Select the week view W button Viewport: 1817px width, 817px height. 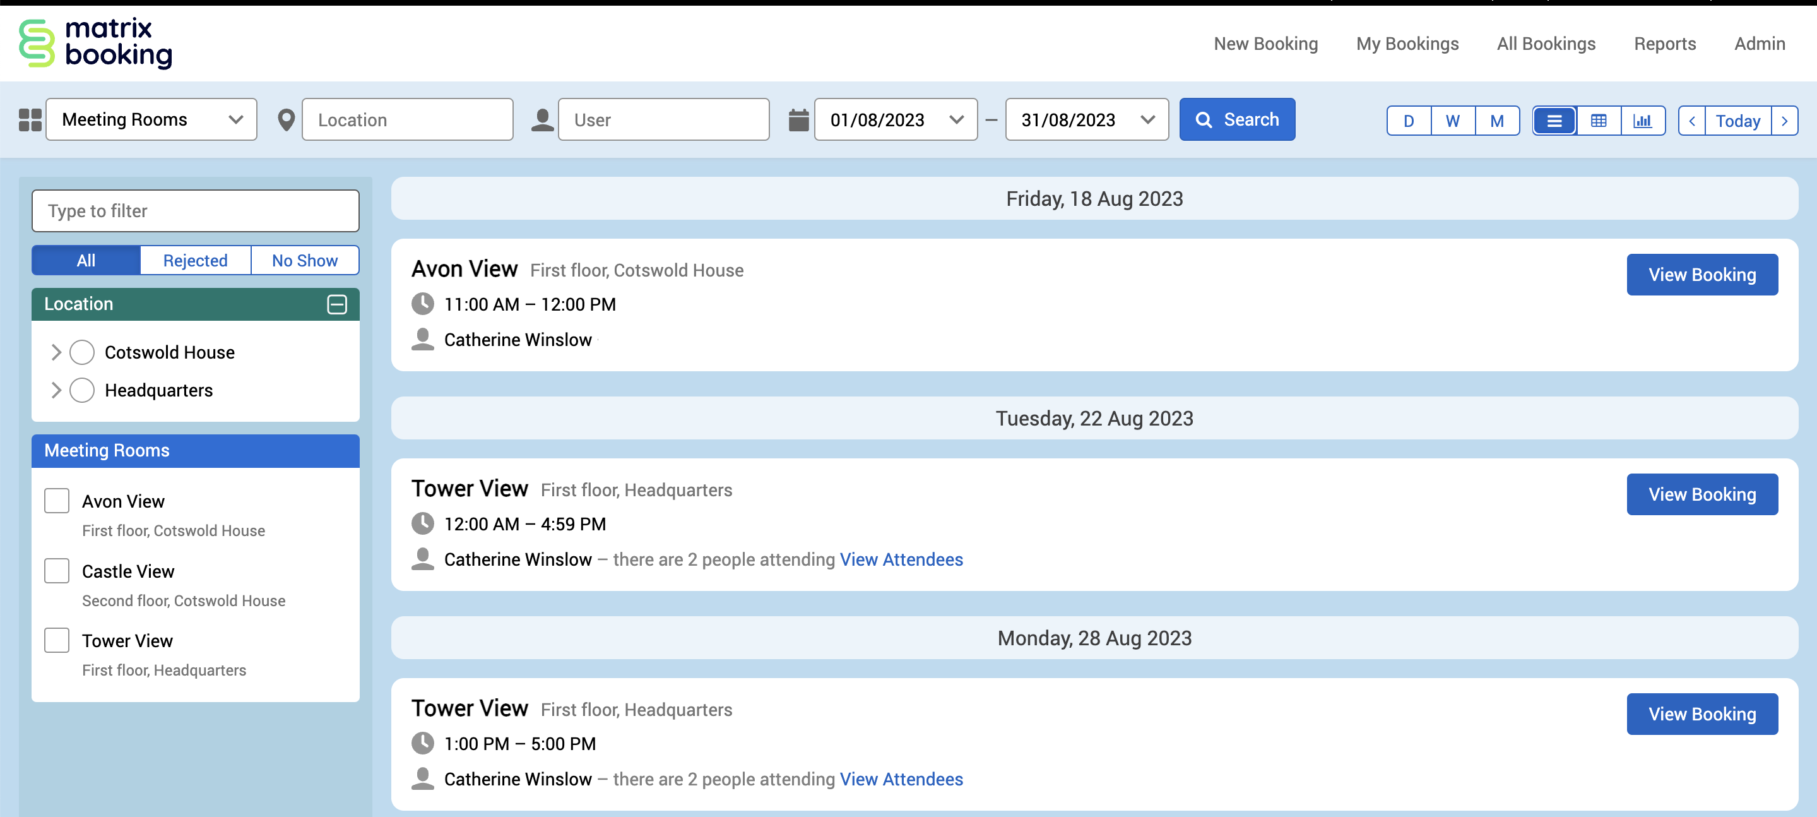pos(1452,121)
